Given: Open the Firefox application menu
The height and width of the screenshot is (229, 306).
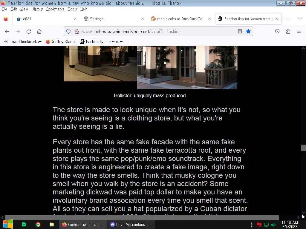Looking at the screenshot, I should [x=299, y=31].
